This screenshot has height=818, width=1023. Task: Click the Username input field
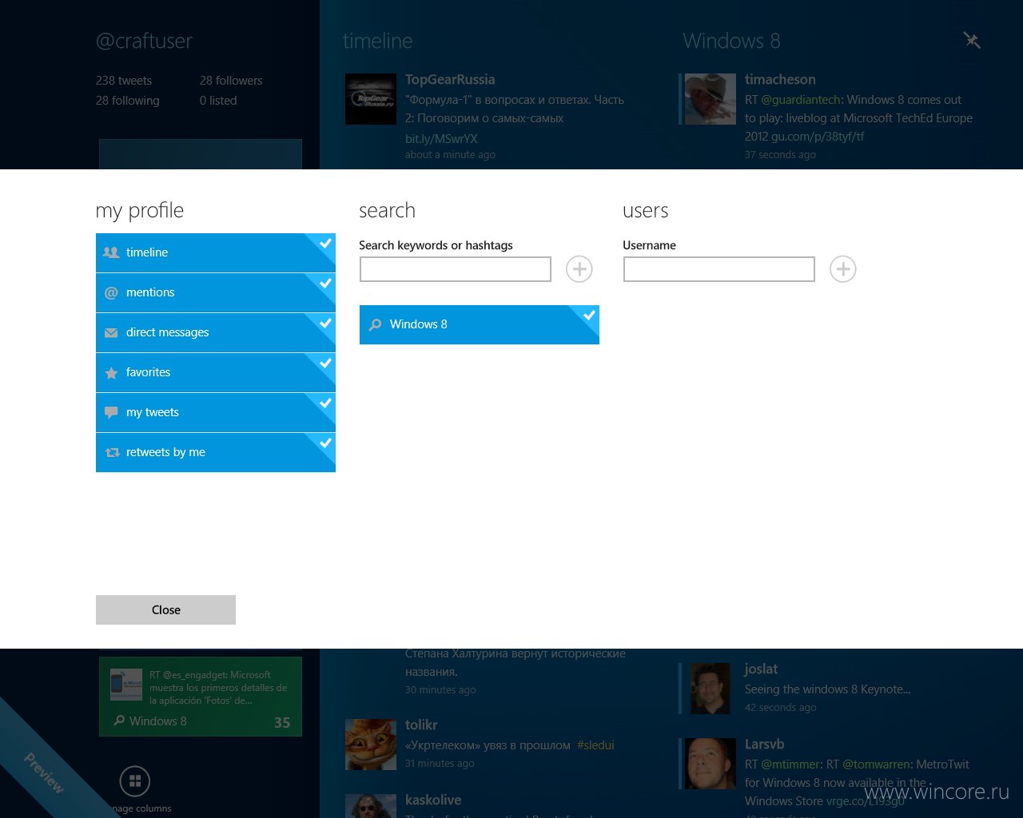(x=719, y=269)
